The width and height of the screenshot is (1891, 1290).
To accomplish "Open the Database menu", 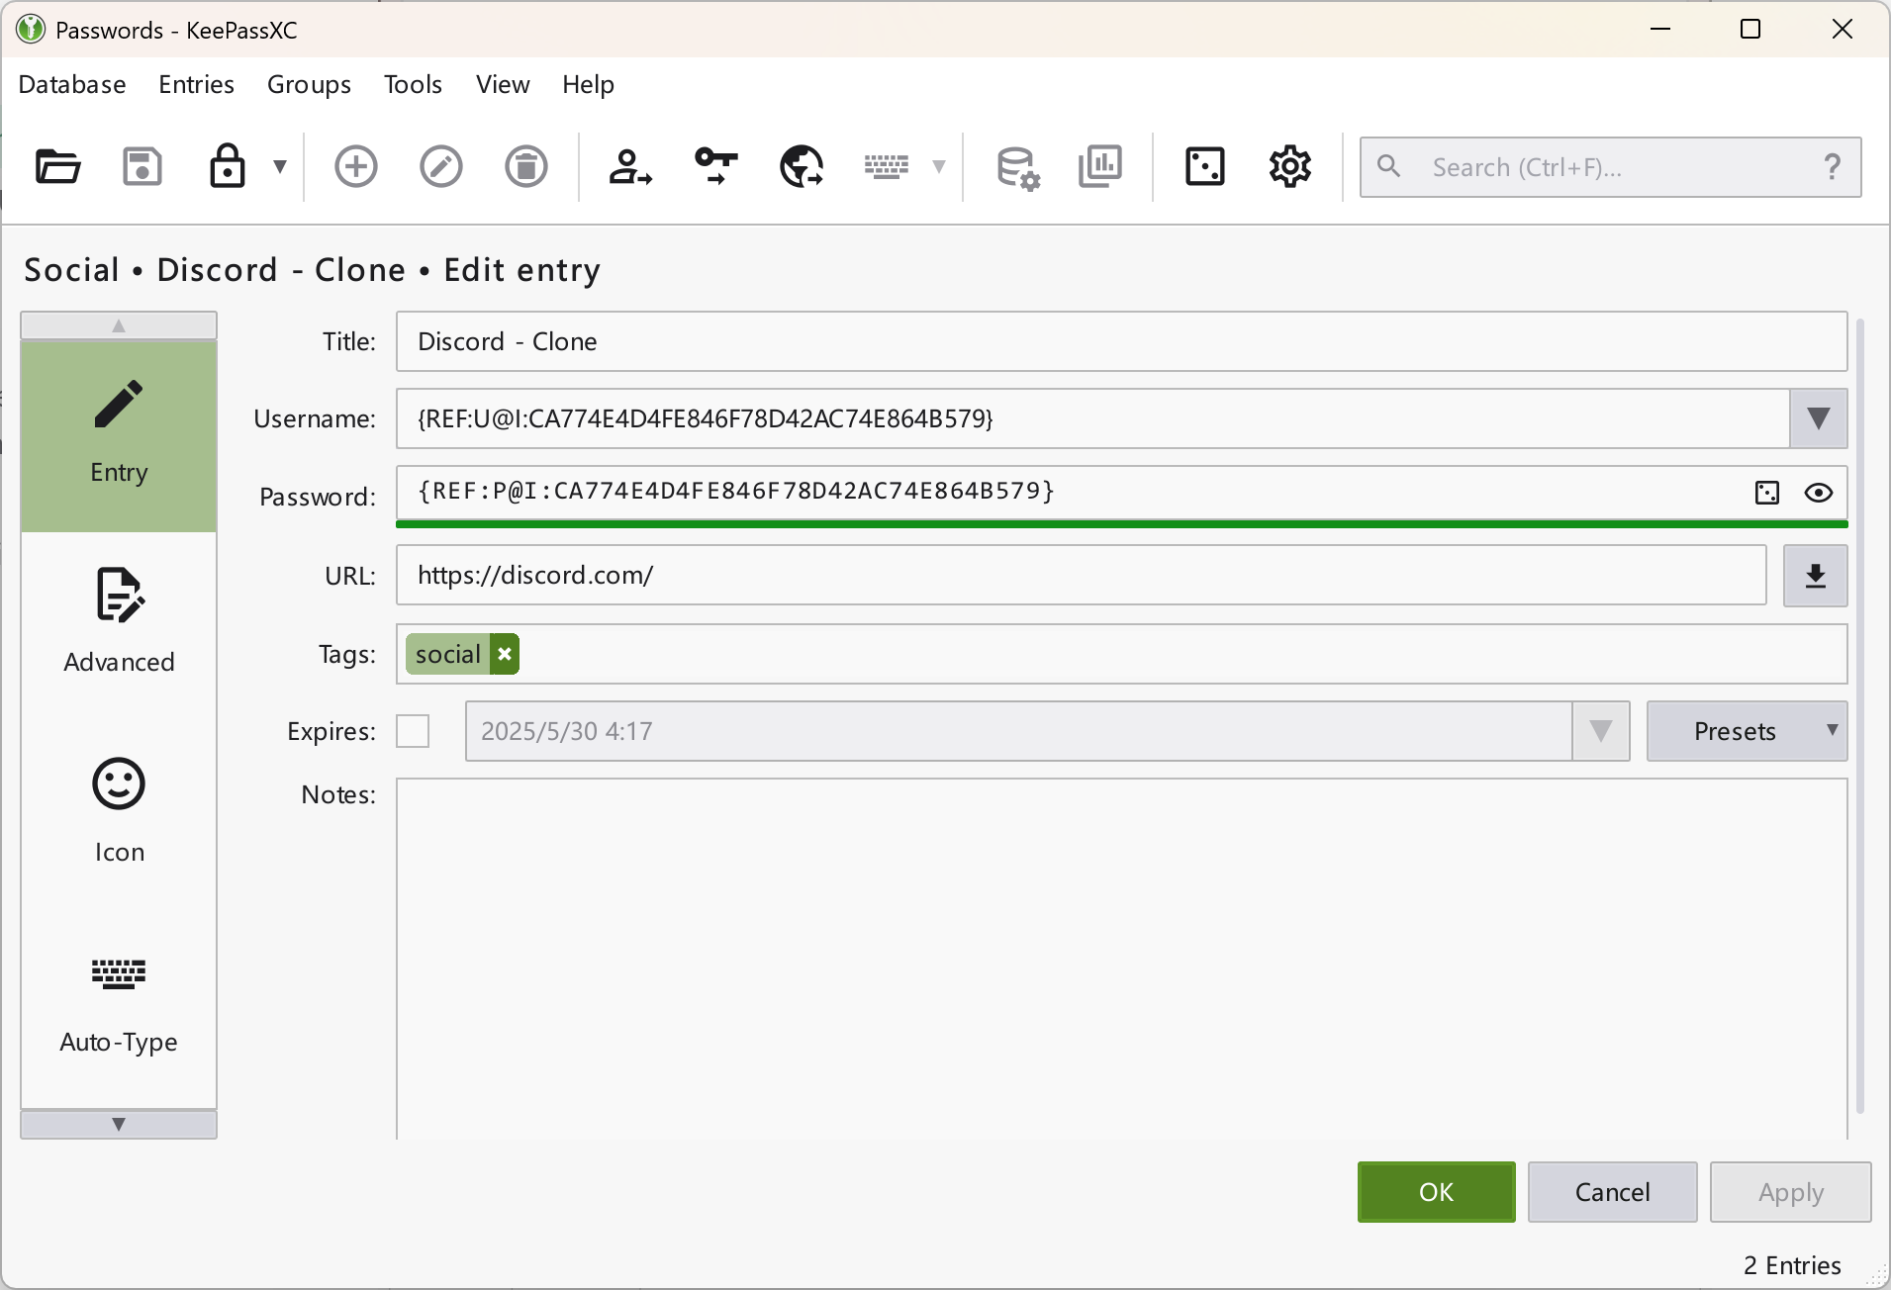I will point(72,84).
